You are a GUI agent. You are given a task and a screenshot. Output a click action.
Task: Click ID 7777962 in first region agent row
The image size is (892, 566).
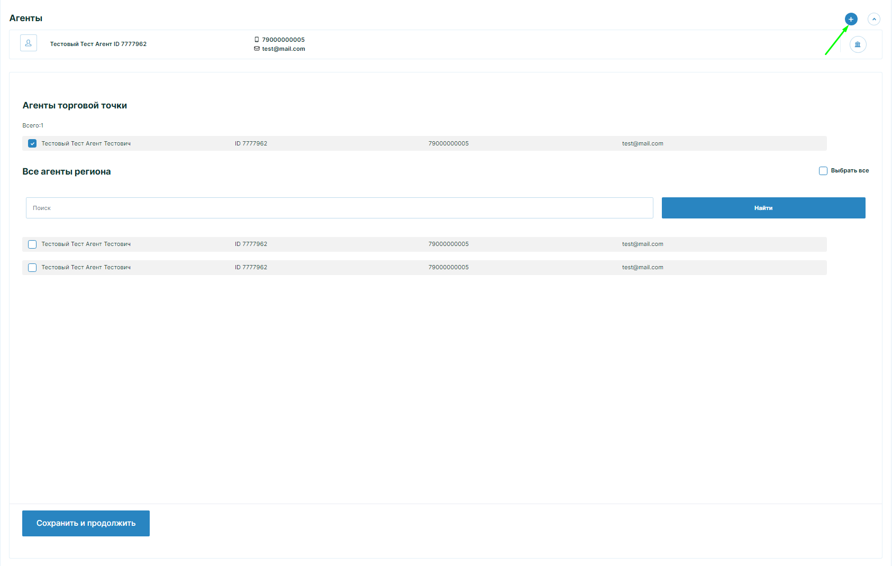coord(251,244)
